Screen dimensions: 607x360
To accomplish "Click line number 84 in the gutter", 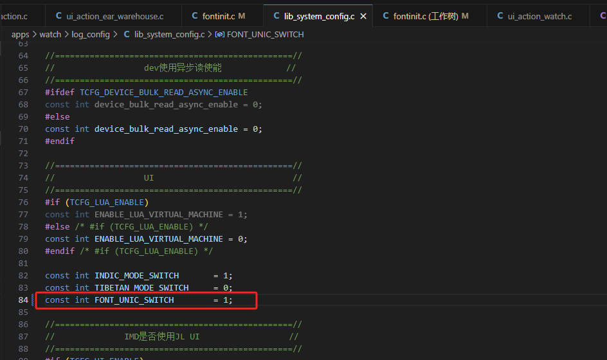I will click(x=23, y=300).
